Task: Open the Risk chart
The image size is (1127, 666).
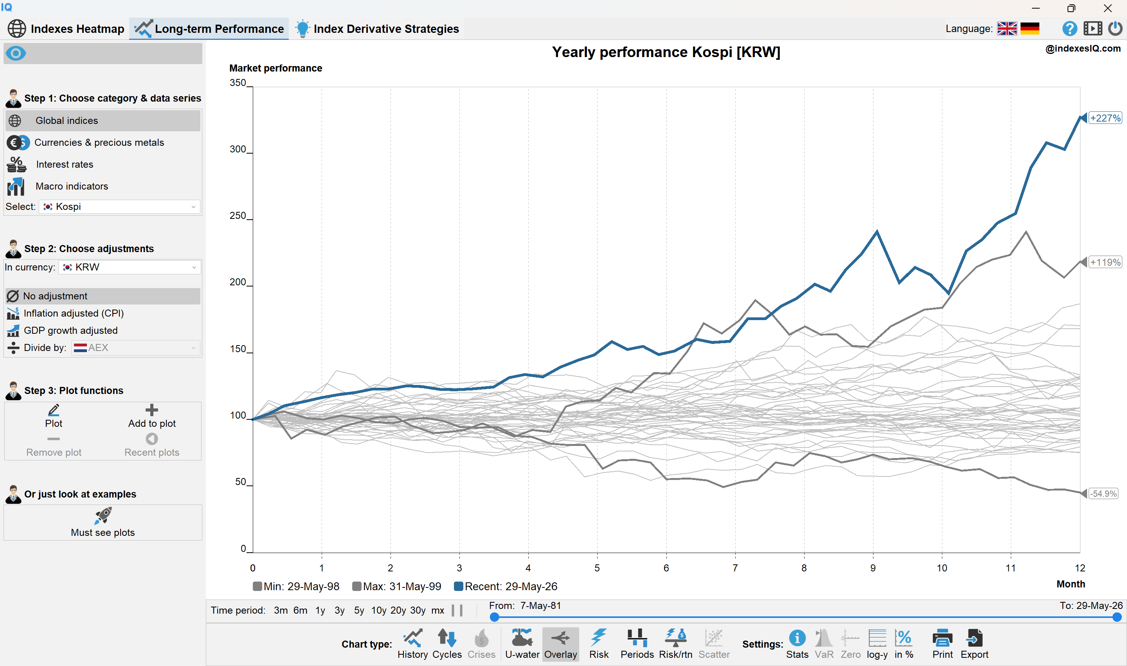Action: coord(599,644)
